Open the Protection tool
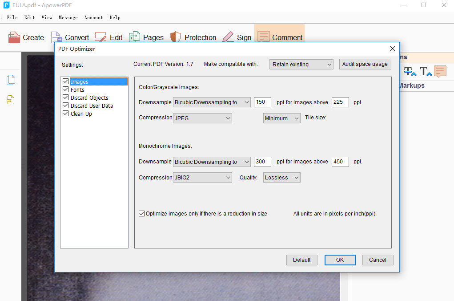This screenshot has width=454, height=301. (x=193, y=37)
